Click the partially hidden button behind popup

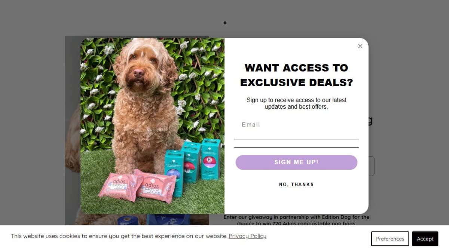tap(371, 166)
